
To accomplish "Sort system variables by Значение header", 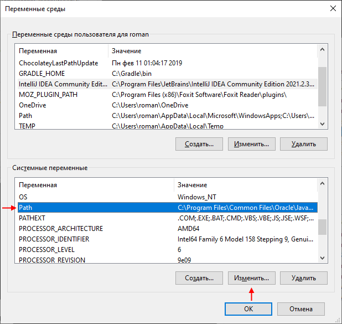I will point(246,185).
